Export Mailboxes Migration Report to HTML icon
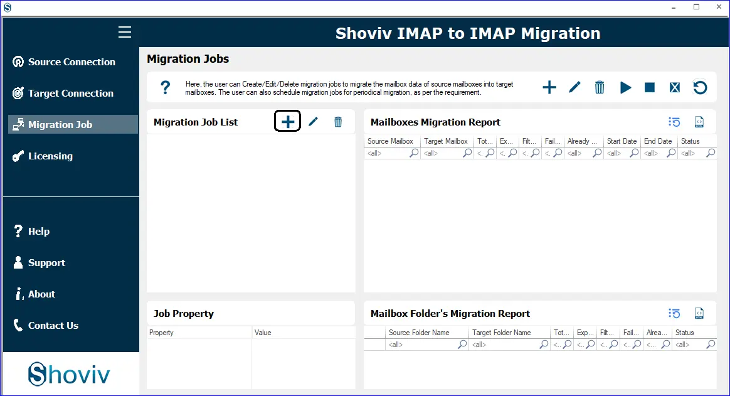730x396 pixels. [699, 122]
